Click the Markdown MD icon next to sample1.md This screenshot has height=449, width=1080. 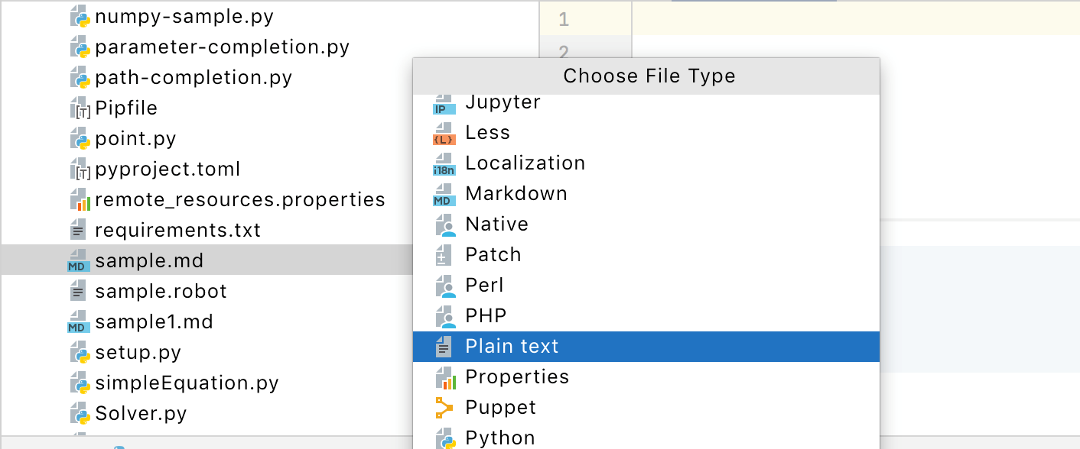point(79,321)
